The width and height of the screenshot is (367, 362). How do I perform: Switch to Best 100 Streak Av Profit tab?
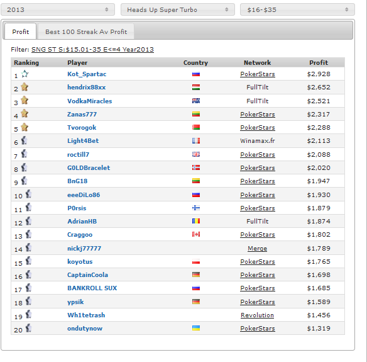86,31
